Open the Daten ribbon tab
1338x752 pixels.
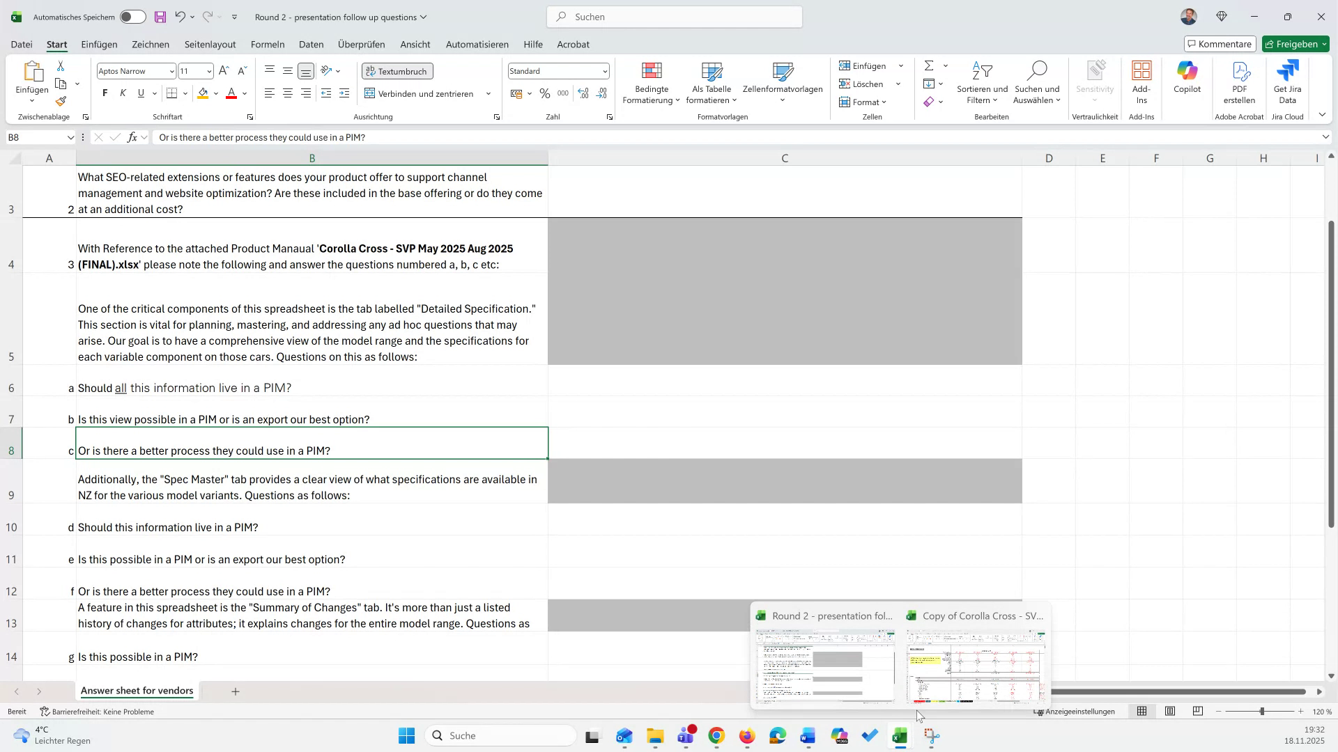(311, 44)
